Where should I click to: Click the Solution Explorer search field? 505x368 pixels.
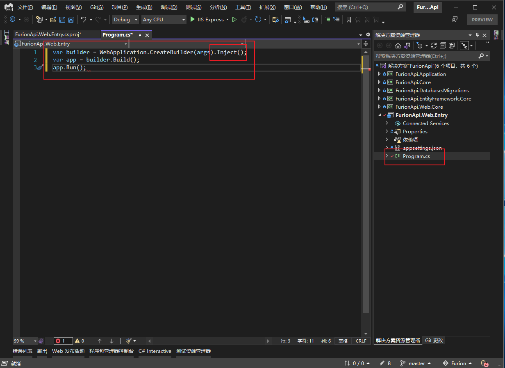coord(426,56)
